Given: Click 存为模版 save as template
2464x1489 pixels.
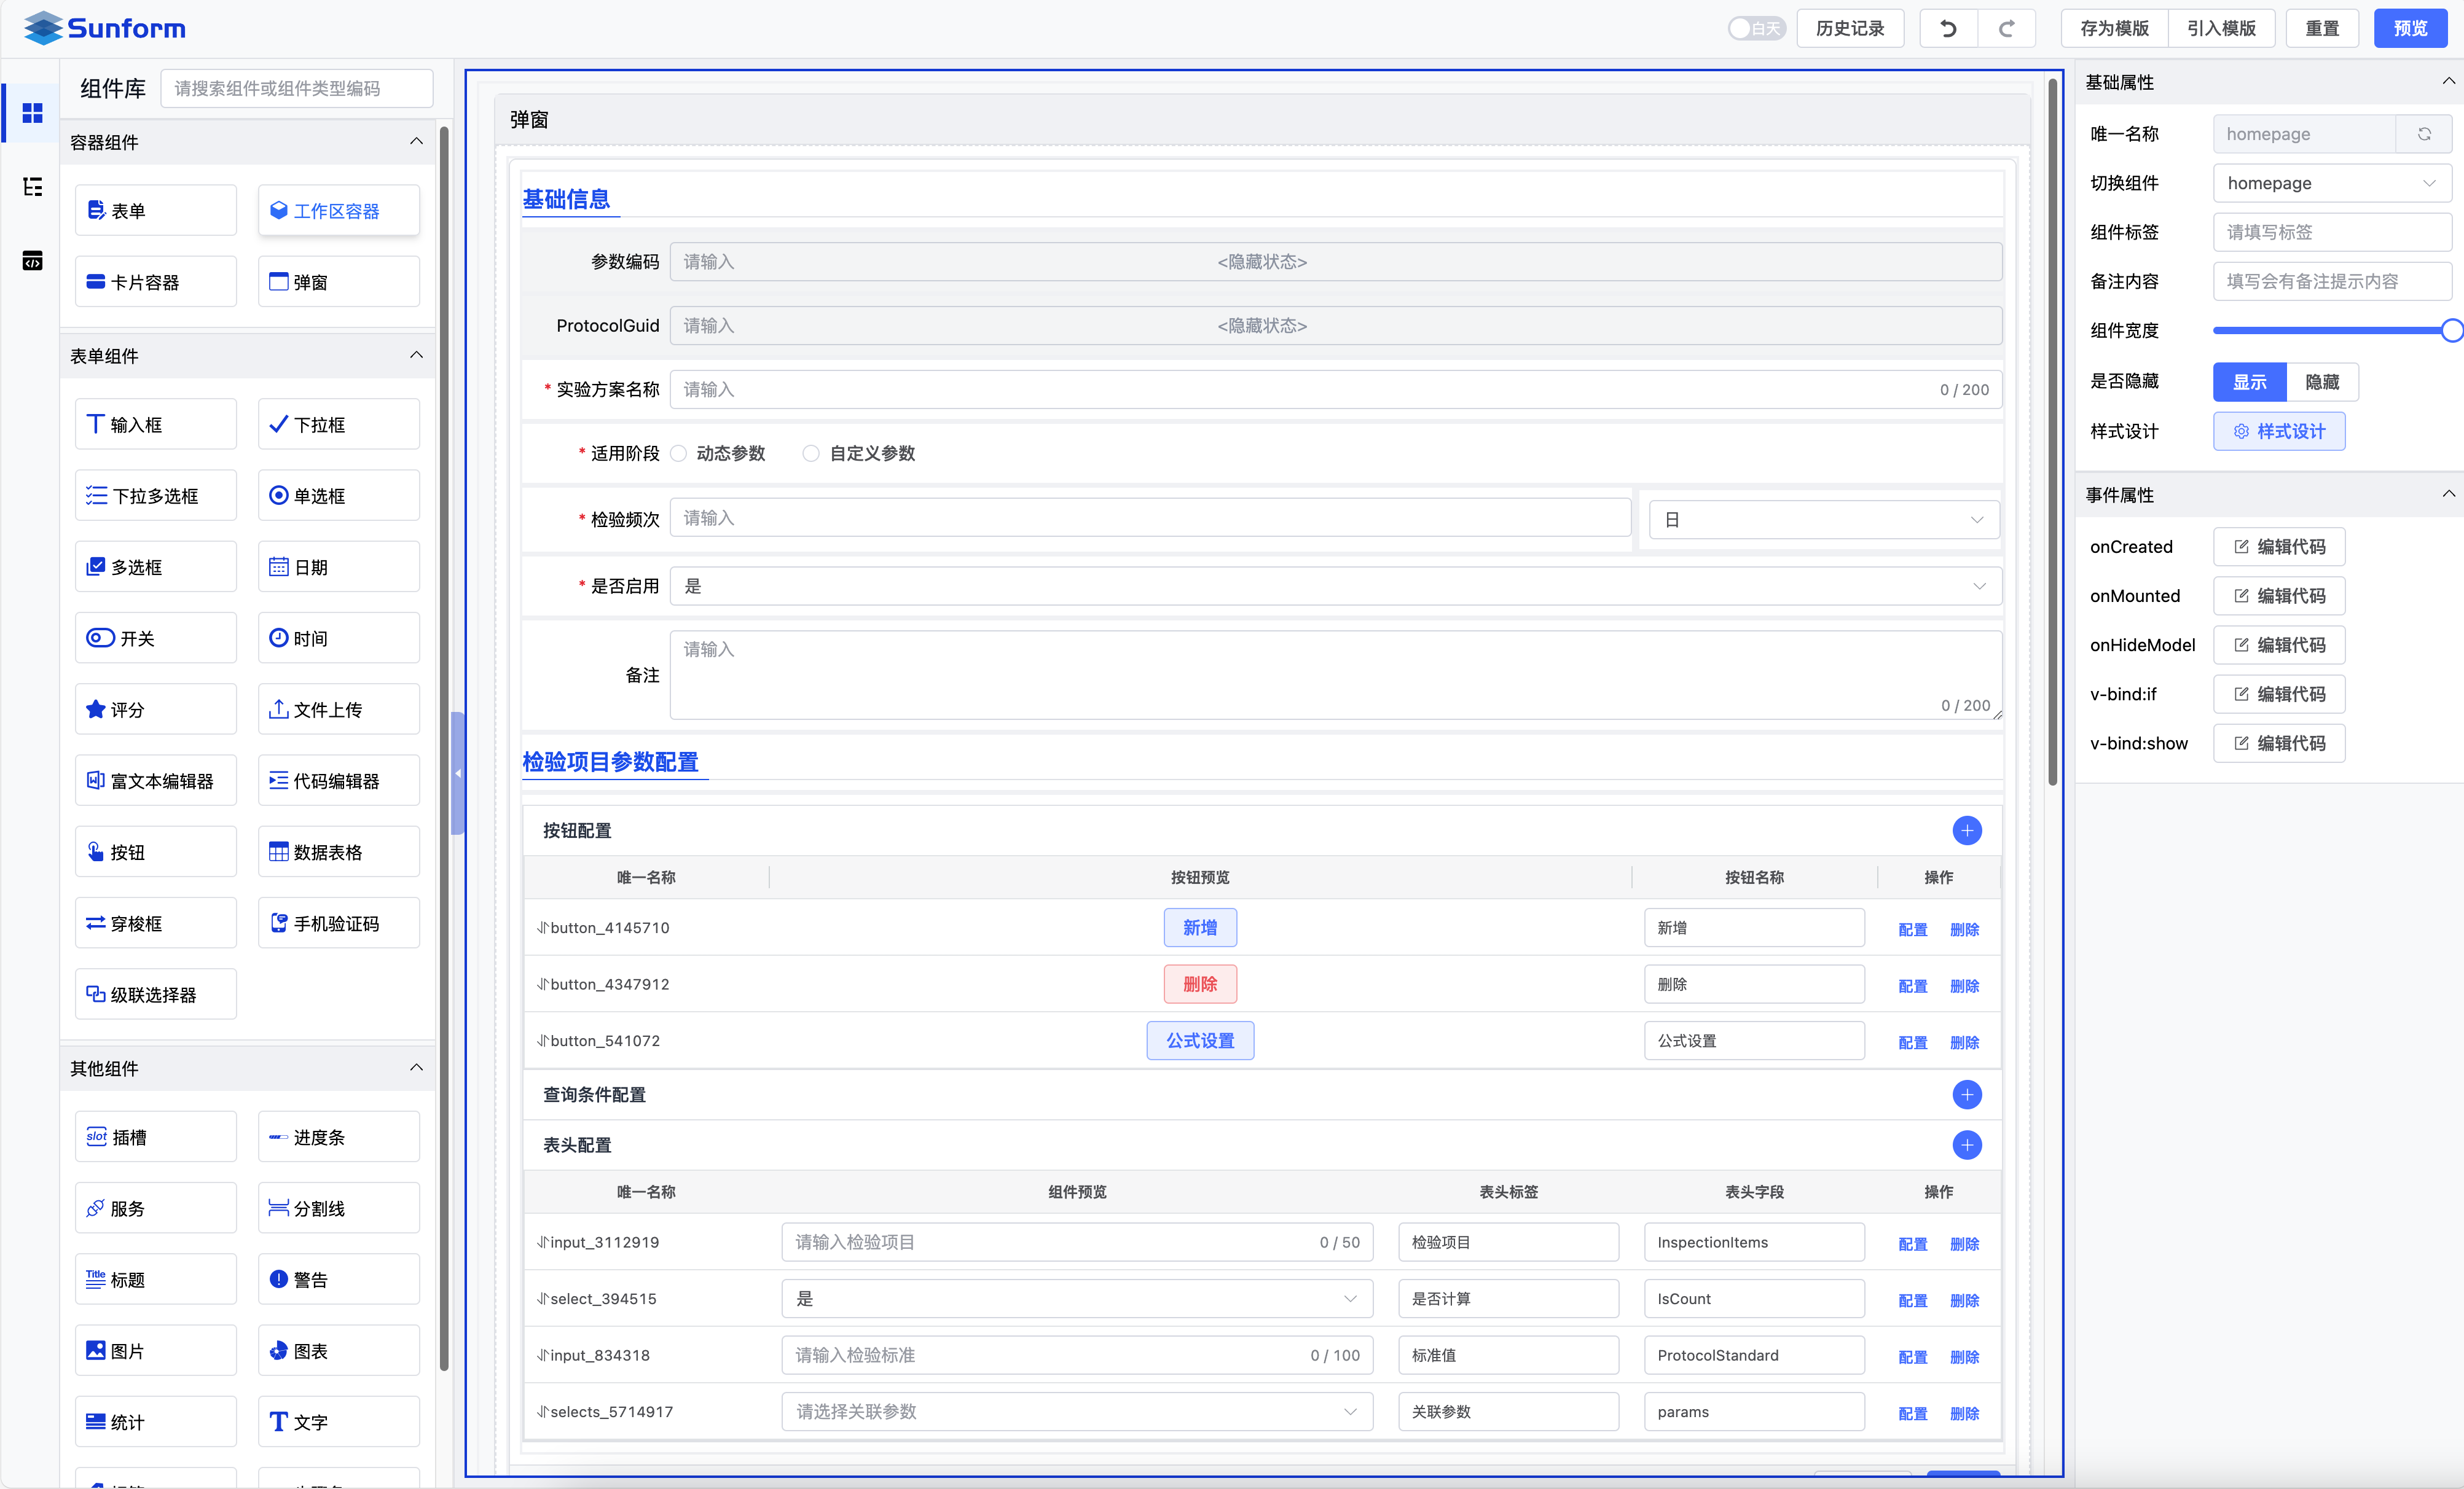Looking at the screenshot, I should coord(2114,28).
